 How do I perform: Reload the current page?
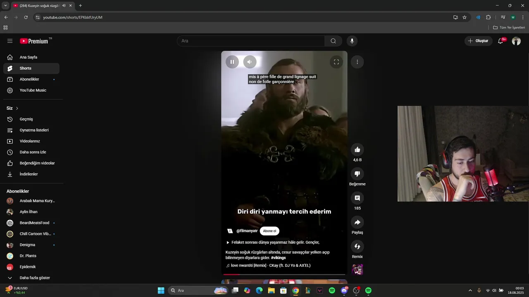click(26, 17)
